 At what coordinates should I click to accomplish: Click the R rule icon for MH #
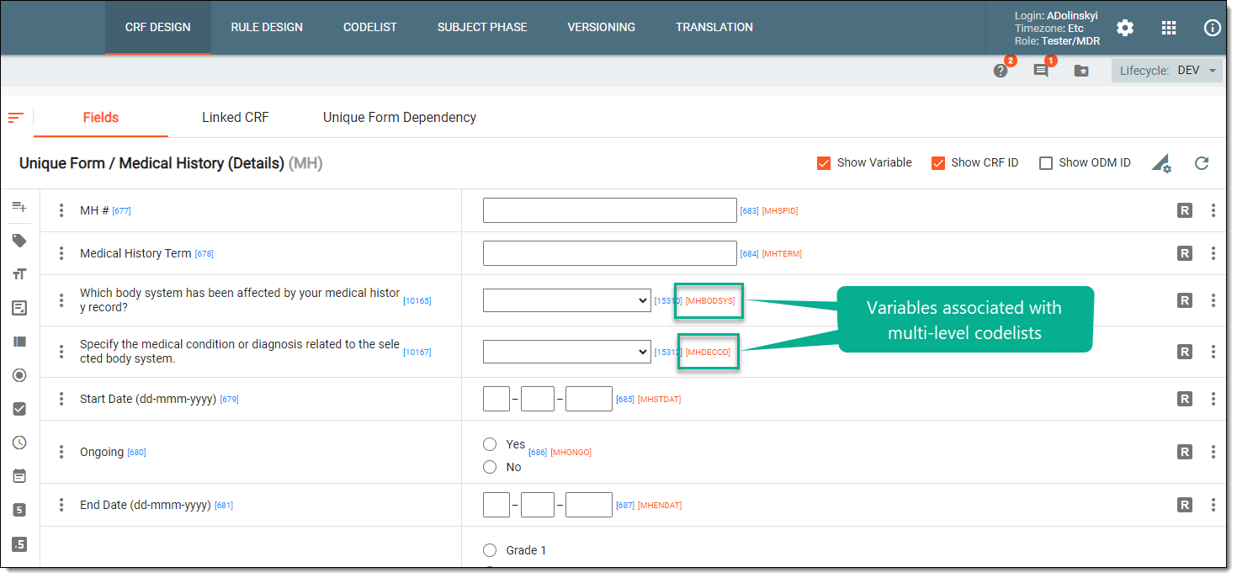coord(1185,210)
